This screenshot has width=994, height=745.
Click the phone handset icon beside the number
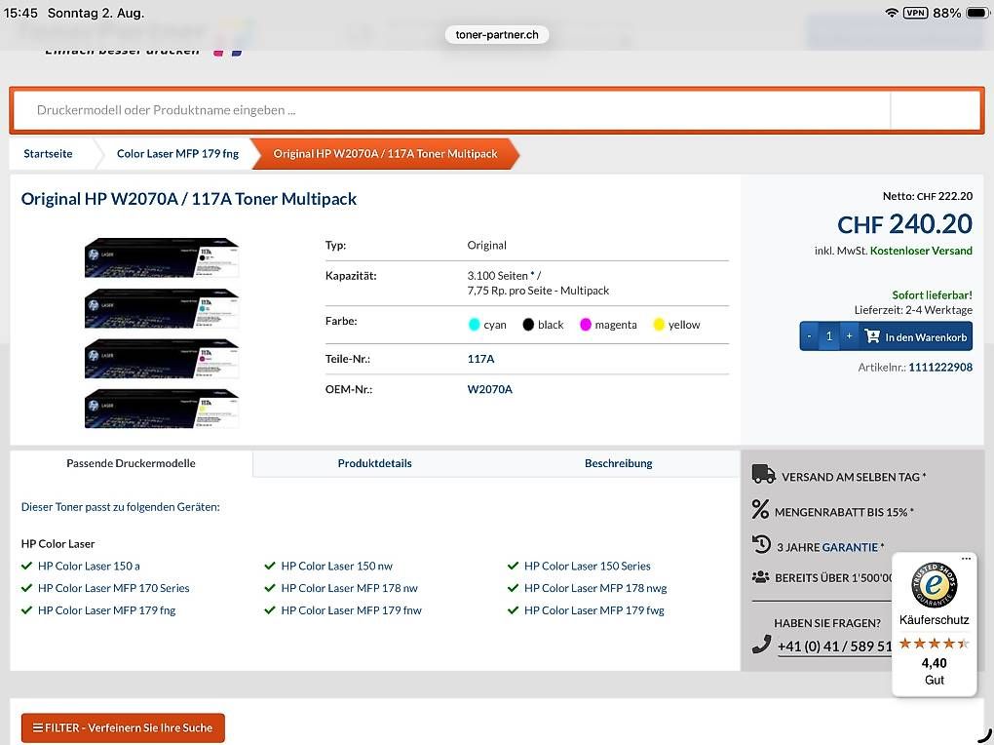pos(761,645)
